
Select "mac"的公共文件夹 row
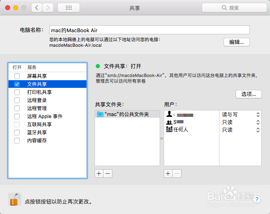coord(127,114)
